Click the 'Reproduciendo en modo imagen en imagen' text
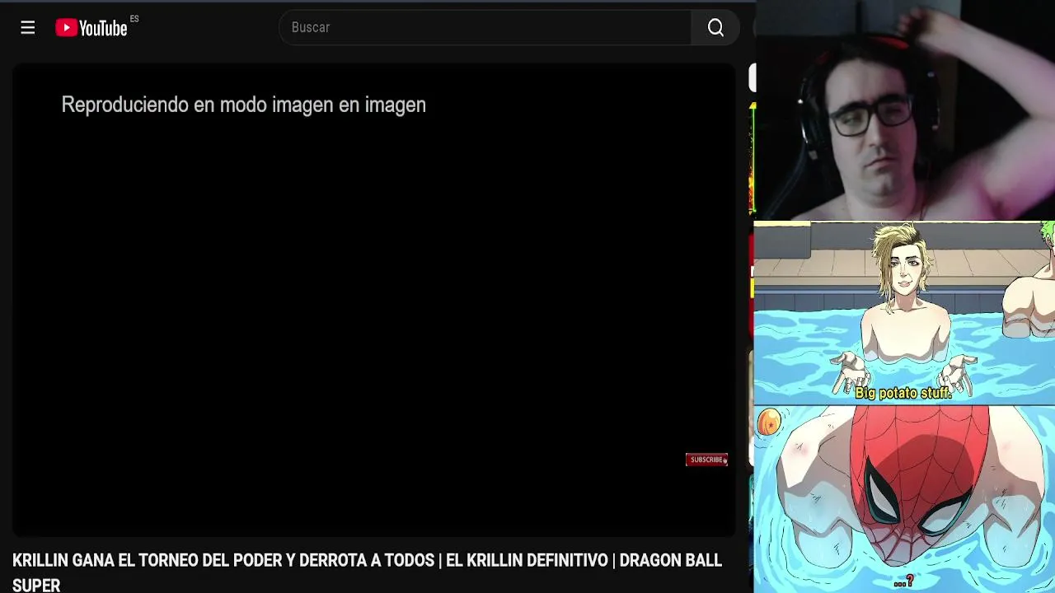 pos(243,105)
